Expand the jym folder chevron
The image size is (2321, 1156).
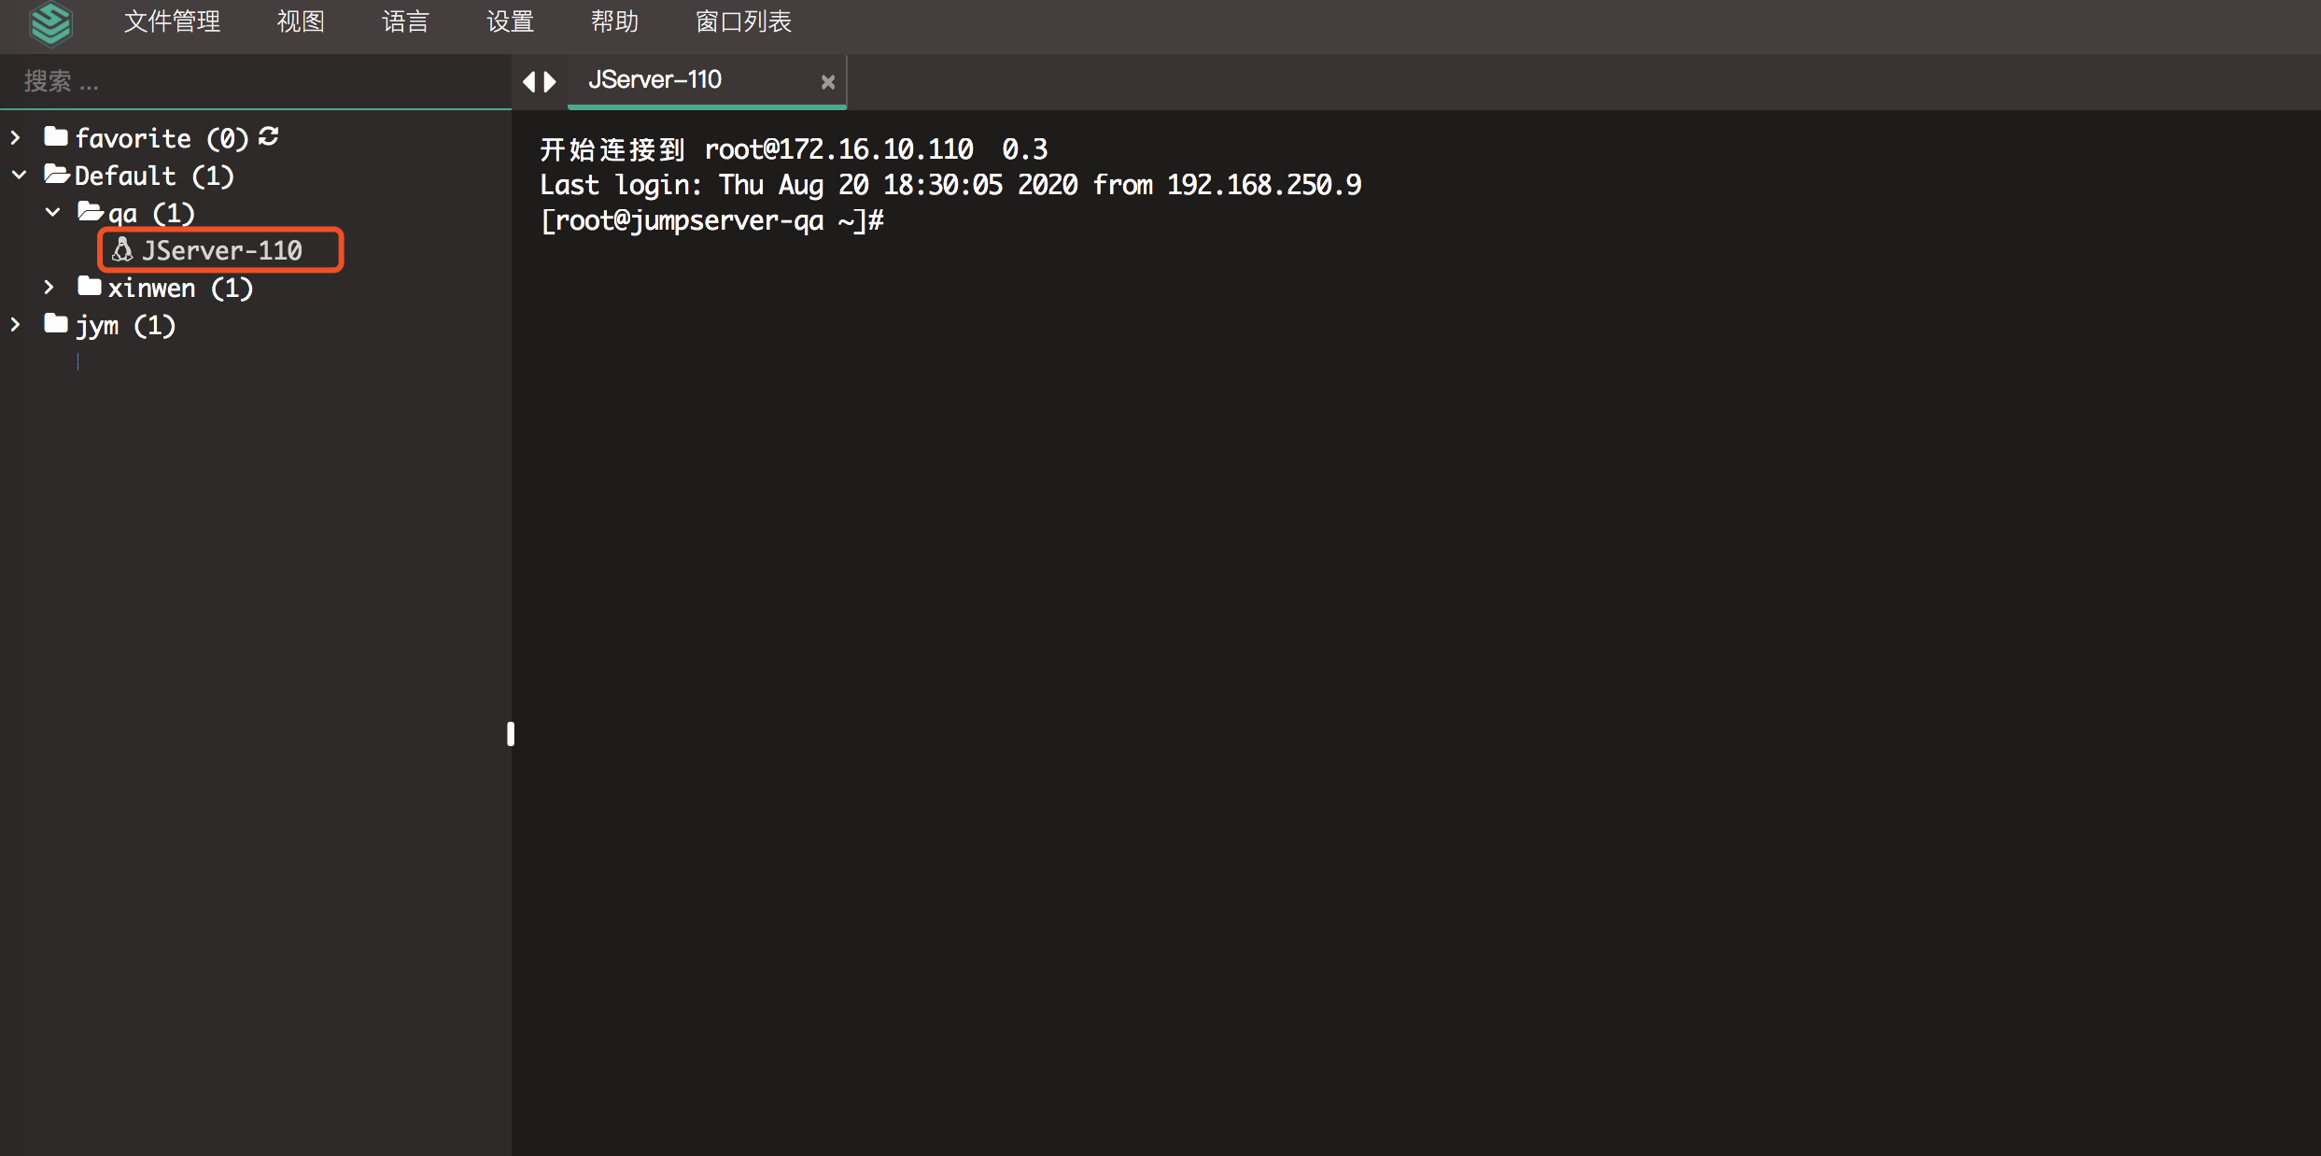16,325
